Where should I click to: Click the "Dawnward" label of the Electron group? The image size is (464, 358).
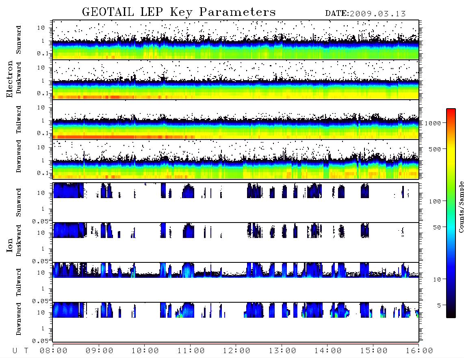[19, 157]
